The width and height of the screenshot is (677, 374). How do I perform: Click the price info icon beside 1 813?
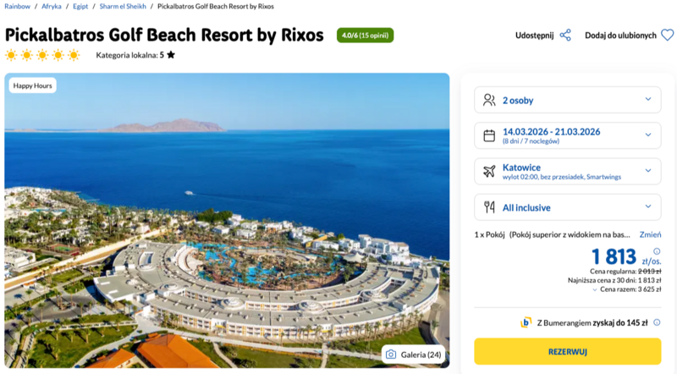pyautogui.click(x=657, y=251)
